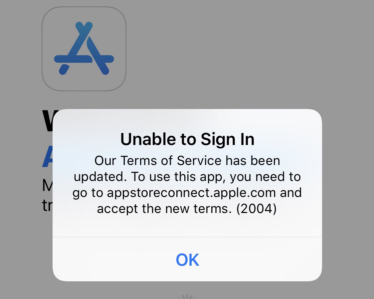
Task: Click the partially hidden blue heading letter
Action: click(48, 156)
